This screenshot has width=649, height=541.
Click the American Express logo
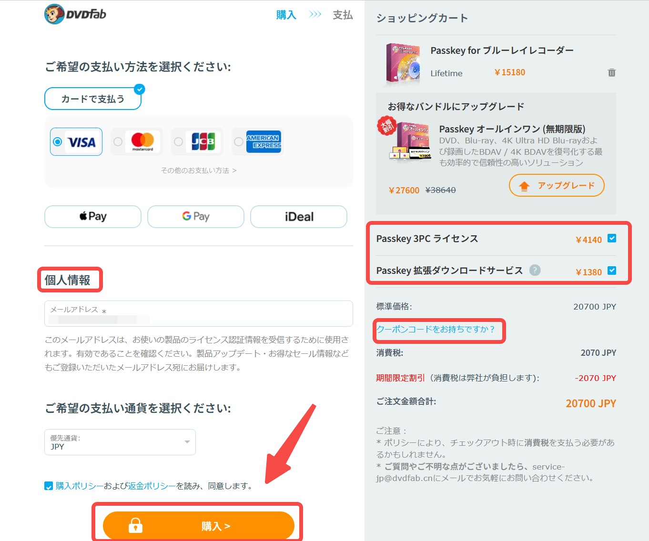click(x=264, y=141)
